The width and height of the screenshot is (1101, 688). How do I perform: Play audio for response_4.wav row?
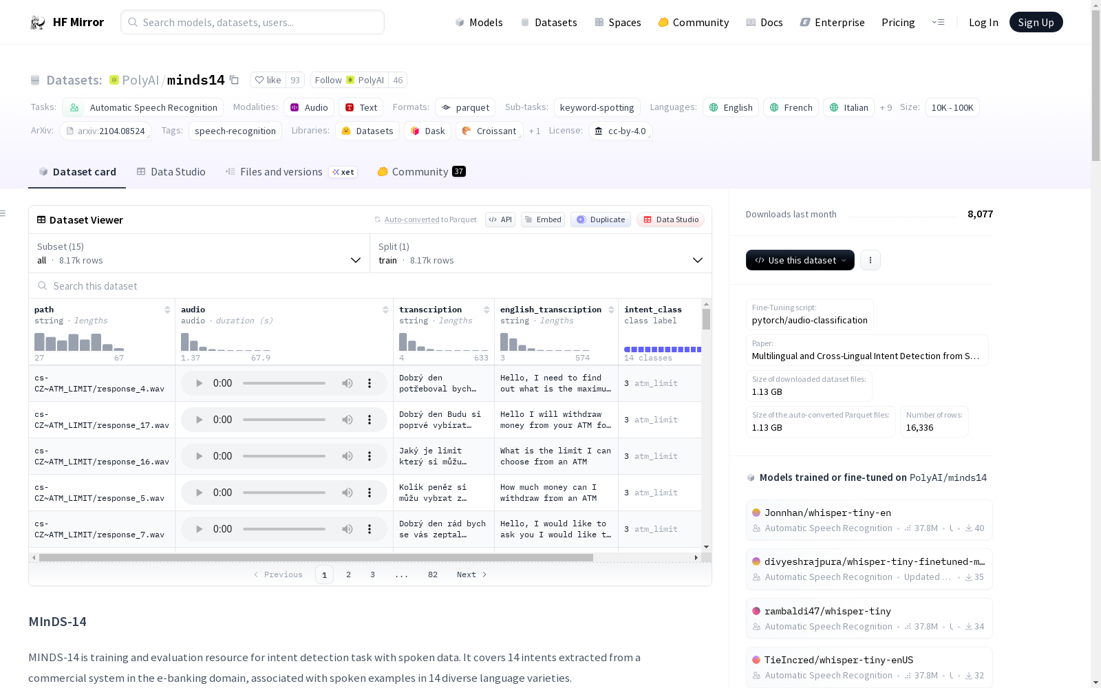199,383
